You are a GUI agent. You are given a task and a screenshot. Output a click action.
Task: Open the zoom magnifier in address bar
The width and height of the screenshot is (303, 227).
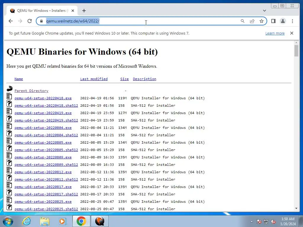click(243, 21)
